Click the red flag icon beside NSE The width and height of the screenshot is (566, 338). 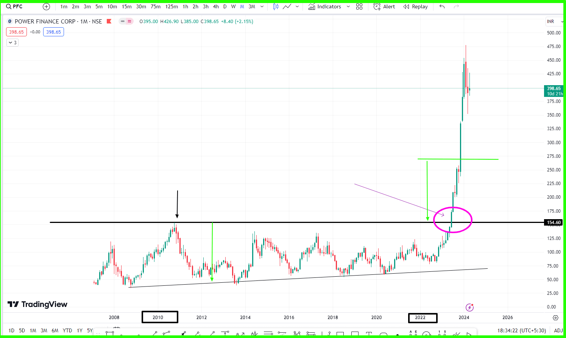[109, 21]
